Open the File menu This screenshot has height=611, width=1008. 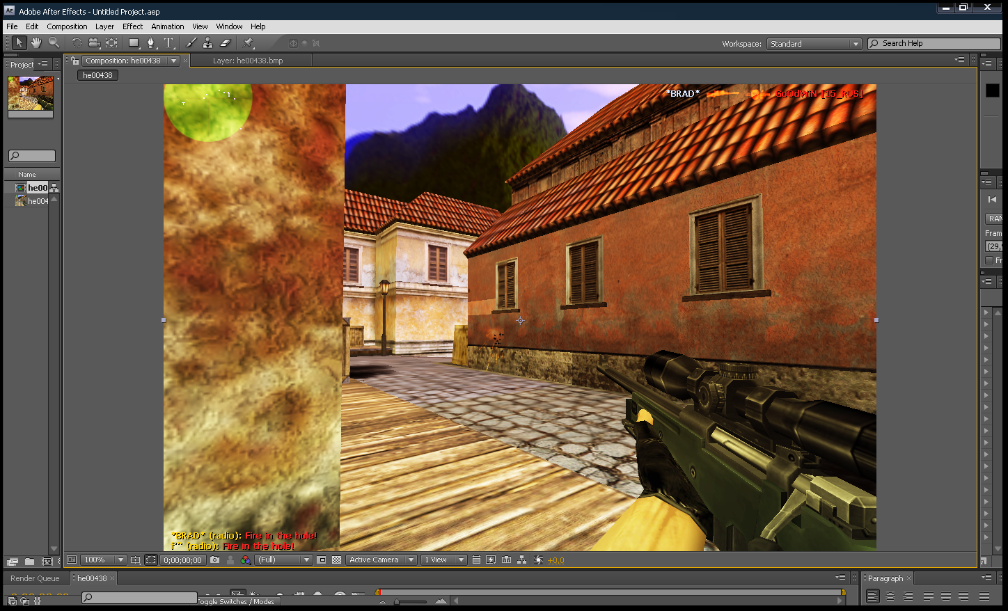point(12,26)
